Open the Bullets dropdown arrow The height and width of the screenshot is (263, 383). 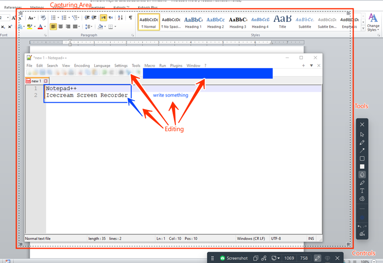[x=58, y=18]
